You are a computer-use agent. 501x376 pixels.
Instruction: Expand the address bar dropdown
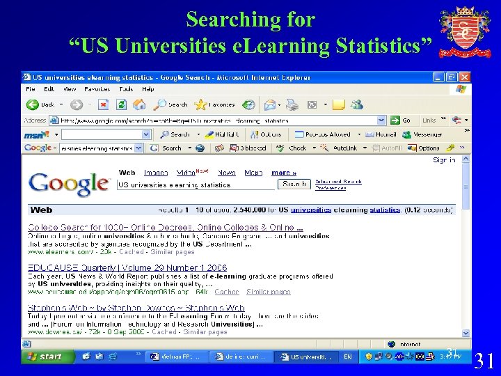tap(381, 120)
